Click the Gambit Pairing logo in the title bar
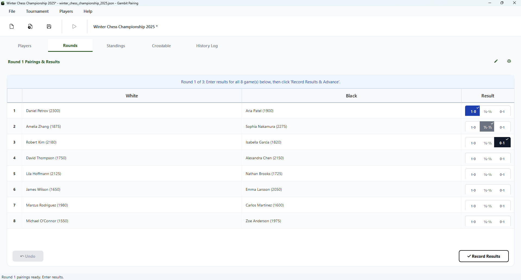This screenshot has height=280, width=521. [3, 3]
